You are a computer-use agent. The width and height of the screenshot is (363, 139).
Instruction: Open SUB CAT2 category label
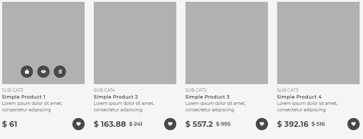pos(196,90)
